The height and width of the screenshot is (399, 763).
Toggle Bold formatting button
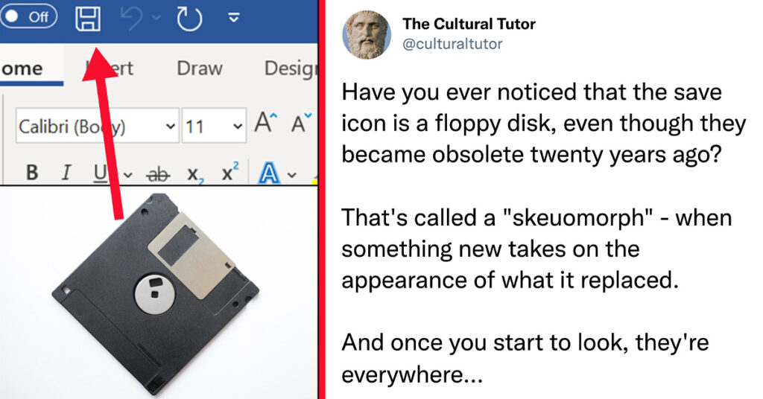point(32,172)
